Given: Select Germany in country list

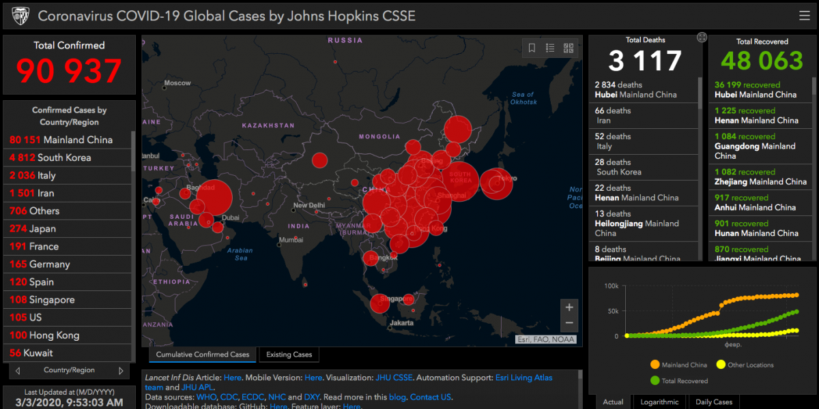Looking at the screenshot, I should point(67,264).
